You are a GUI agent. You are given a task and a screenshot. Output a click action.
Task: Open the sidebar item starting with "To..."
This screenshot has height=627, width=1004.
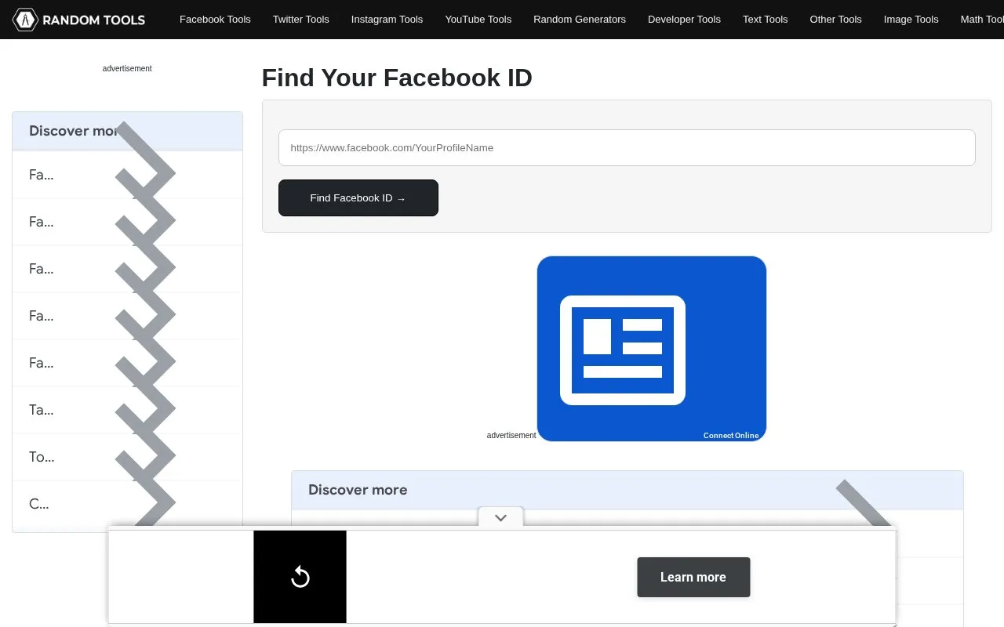coord(127,457)
